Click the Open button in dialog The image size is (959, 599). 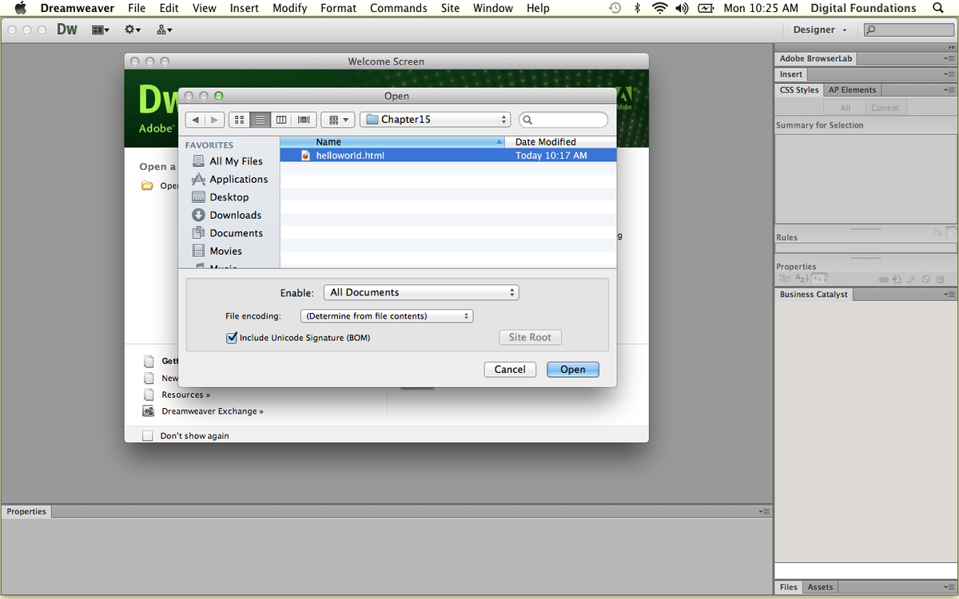click(x=572, y=369)
